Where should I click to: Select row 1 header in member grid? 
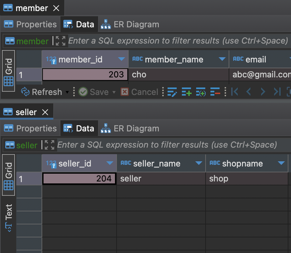point(29,75)
